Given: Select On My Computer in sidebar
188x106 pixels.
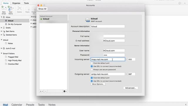Looking at the screenshot, I should click(x=15, y=24).
